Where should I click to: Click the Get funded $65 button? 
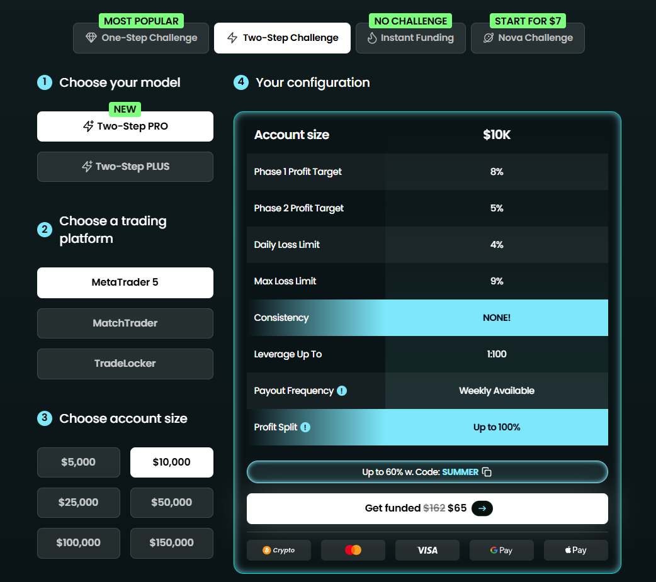click(x=427, y=508)
